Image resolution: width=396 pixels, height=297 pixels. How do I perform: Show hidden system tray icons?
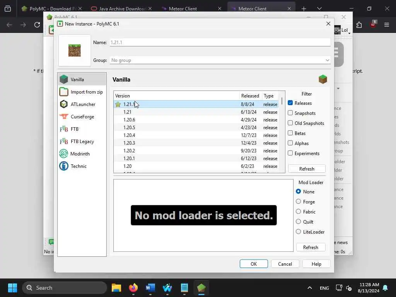[x=310, y=288]
